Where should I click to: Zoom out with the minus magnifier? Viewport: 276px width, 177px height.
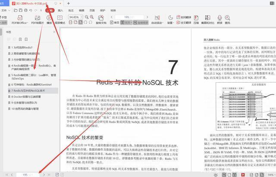click(87, 17)
